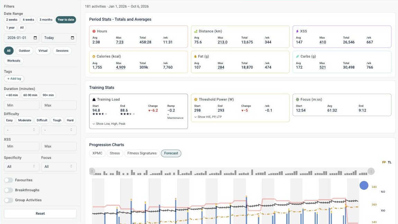The height and width of the screenshot is (224, 398).
Task: Select 90+ min duration
Action: [48, 95]
